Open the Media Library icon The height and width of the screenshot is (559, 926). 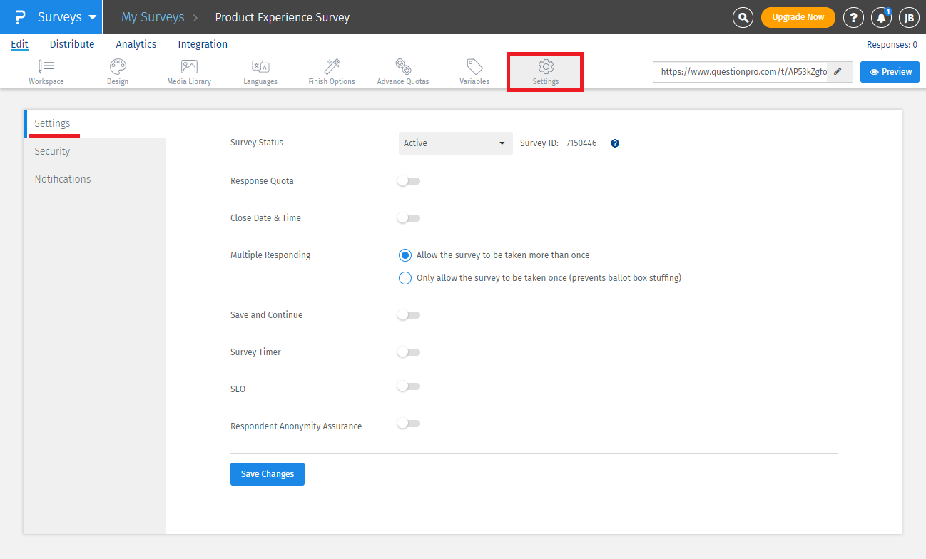(189, 67)
